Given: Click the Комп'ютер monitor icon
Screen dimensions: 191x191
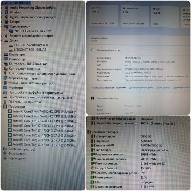Looking at the screenshot, I should [6, 59].
